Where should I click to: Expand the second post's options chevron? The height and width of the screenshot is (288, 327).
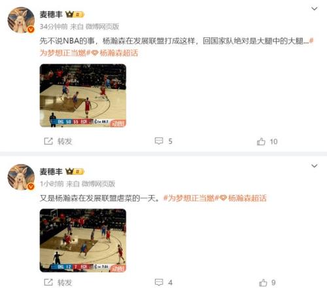click(314, 166)
